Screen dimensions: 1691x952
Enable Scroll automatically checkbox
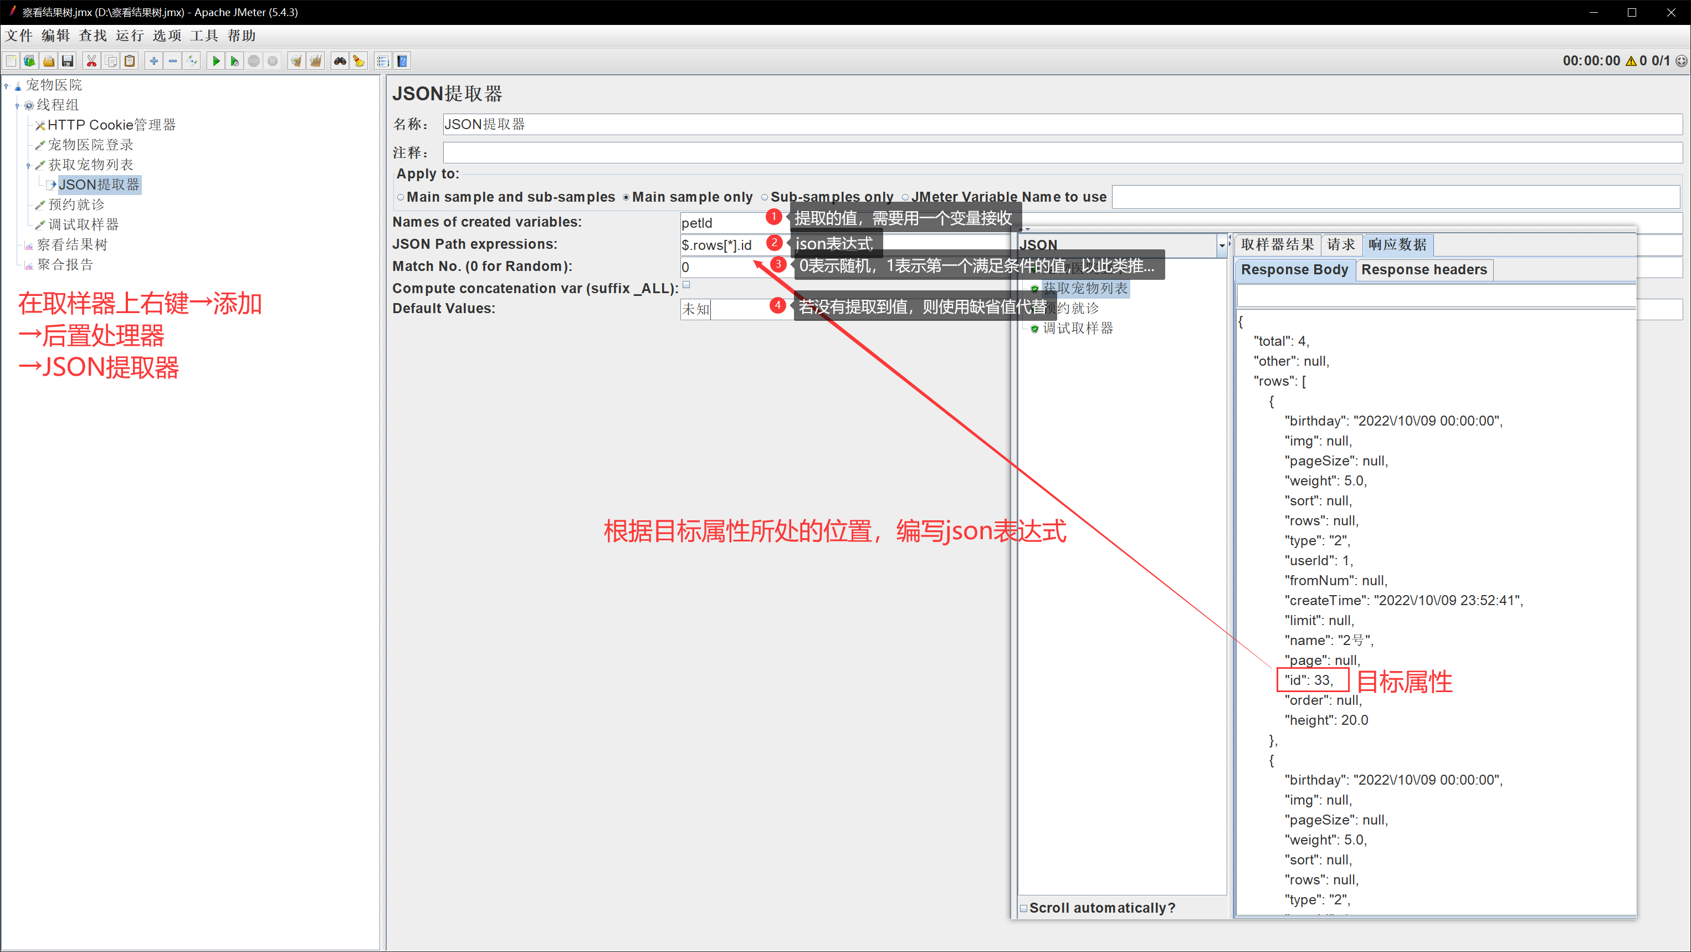click(x=1023, y=908)
